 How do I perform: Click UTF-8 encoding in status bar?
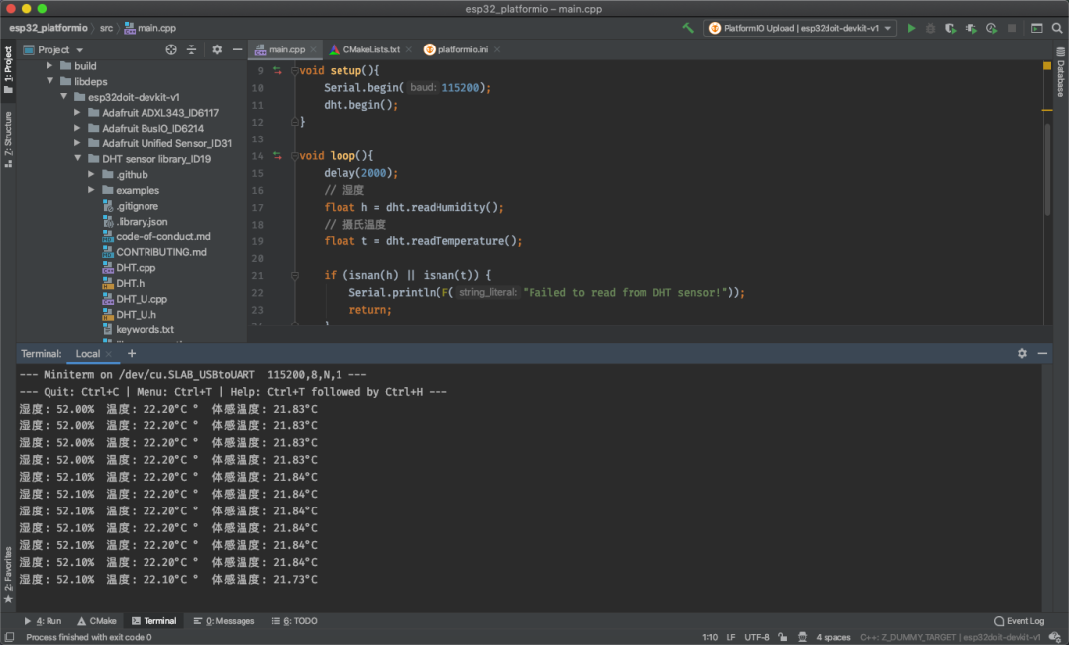756,637
